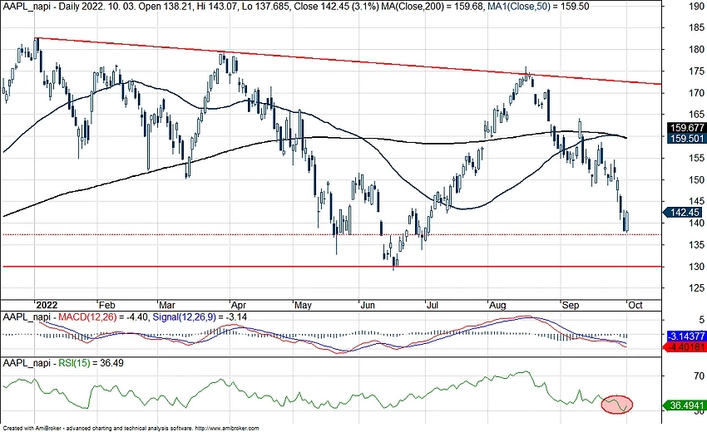This screenshot has height=432, width=707.
Task: Click the MA(Close,200) = 159.68 legend text
Action: tap(433, 7)
